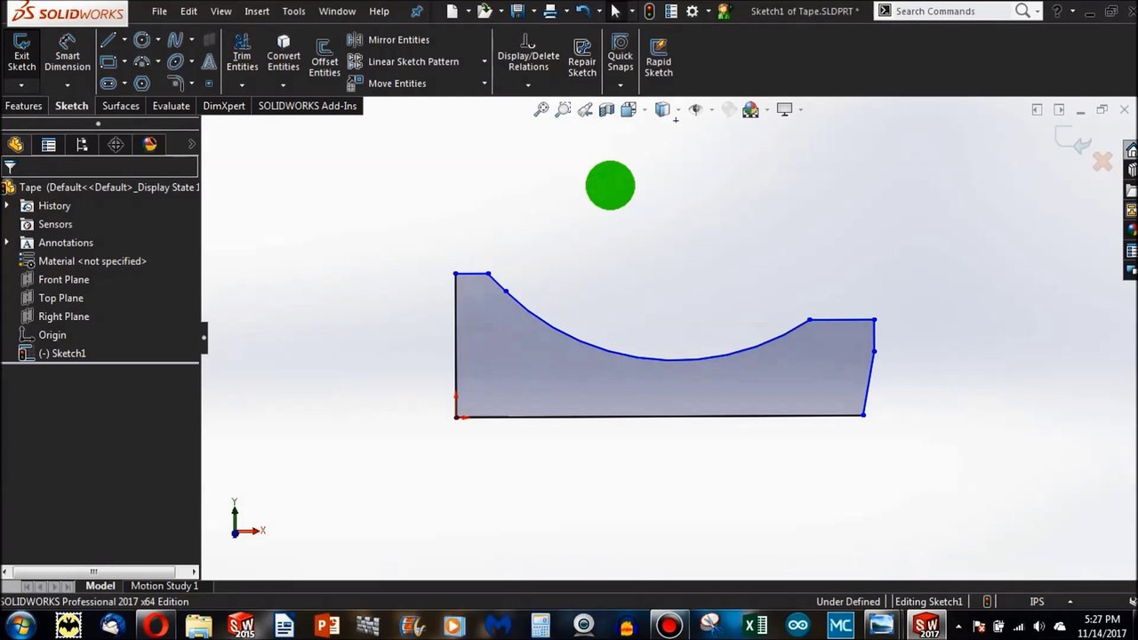This screenshot has width=1138, height=640.
Task: Click the FeatureManager filter field
Action: 100,166
